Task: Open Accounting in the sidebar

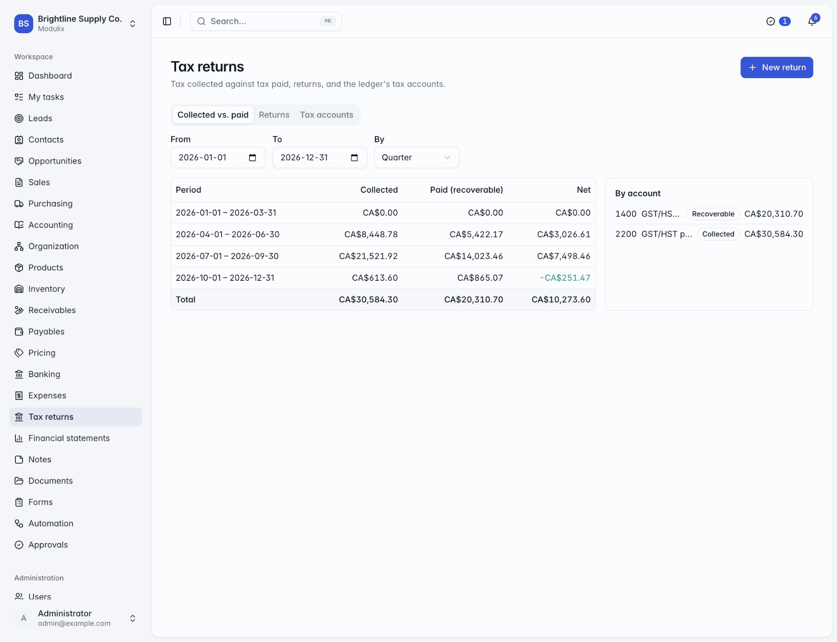Action: coord(76,225)
